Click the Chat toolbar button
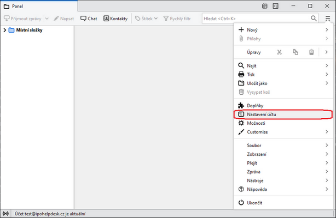 click(x=88, y=19)
